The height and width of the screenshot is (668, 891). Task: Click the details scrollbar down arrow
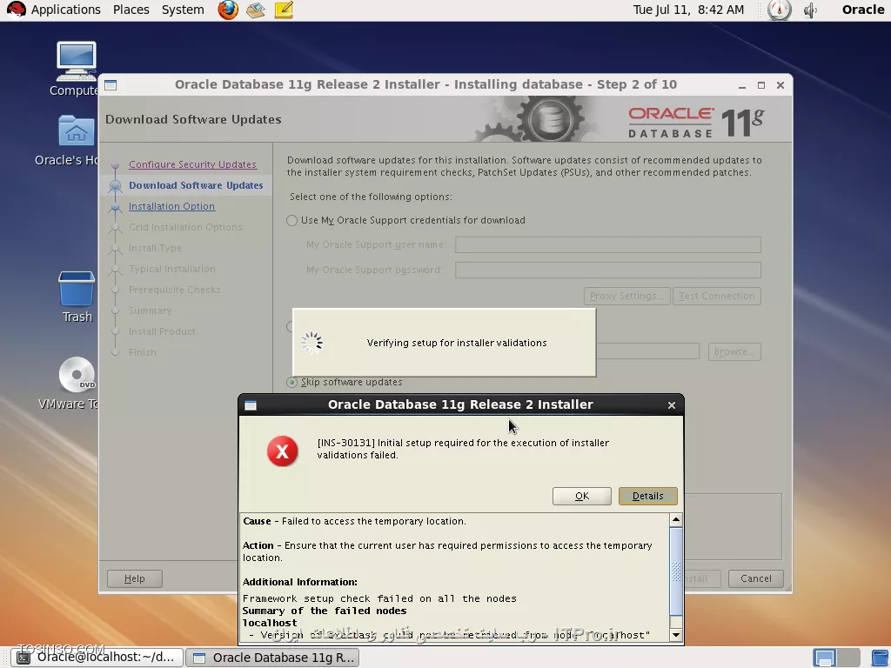(675, 635)
